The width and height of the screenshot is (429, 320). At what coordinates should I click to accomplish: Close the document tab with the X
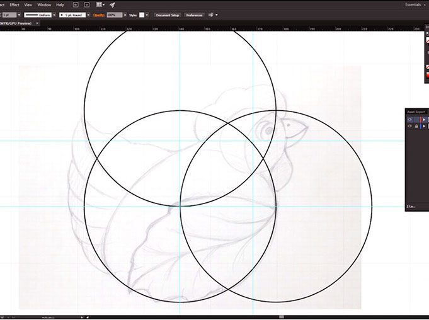coord(37,23)
